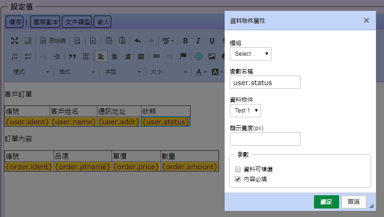Click the maximize editor icon
384x217 pixels.
point(15,41)
